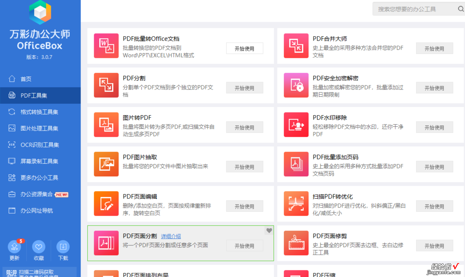The height and width of the screenshot is (277, 465).
Task: Open the 收藏 heart icon
Action: click(x=39, y=247)
